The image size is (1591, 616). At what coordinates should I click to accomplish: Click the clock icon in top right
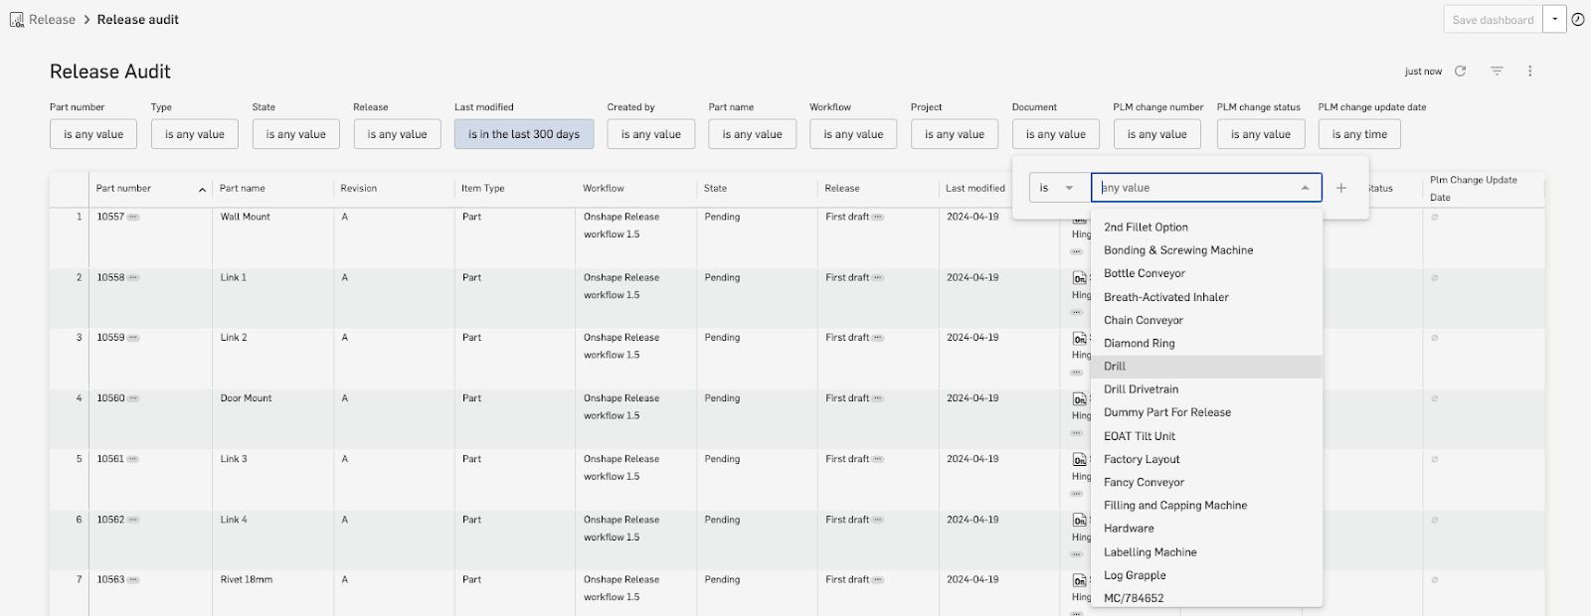[x=1578, y=20]
